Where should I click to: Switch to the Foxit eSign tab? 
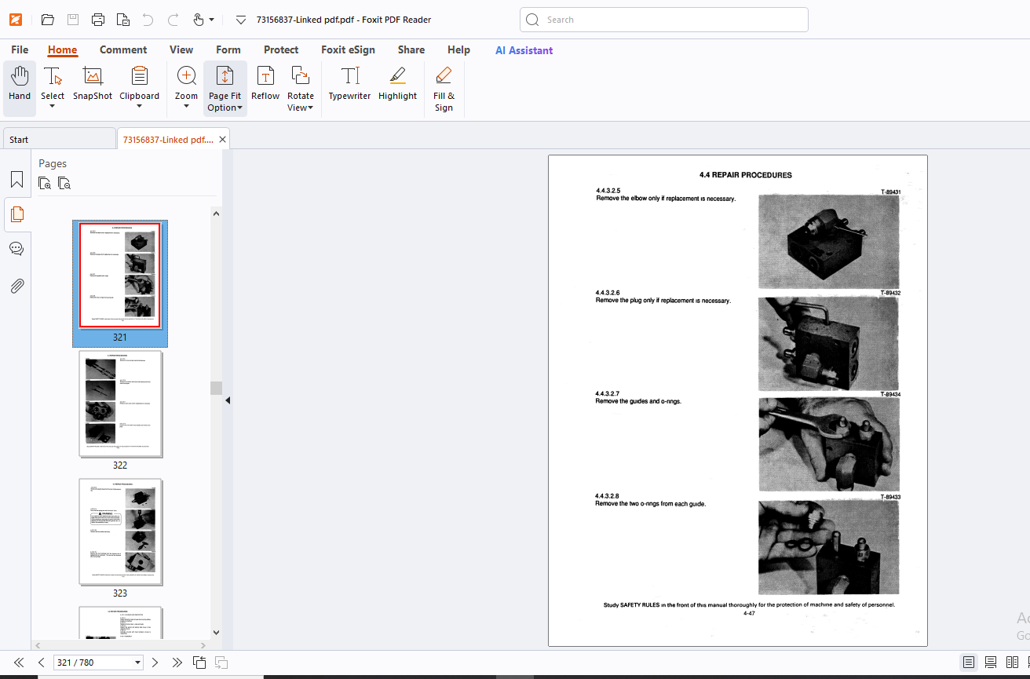point(348,49)
